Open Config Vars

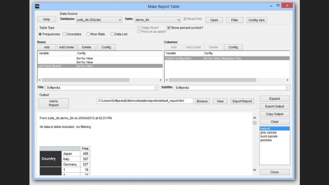257,20
